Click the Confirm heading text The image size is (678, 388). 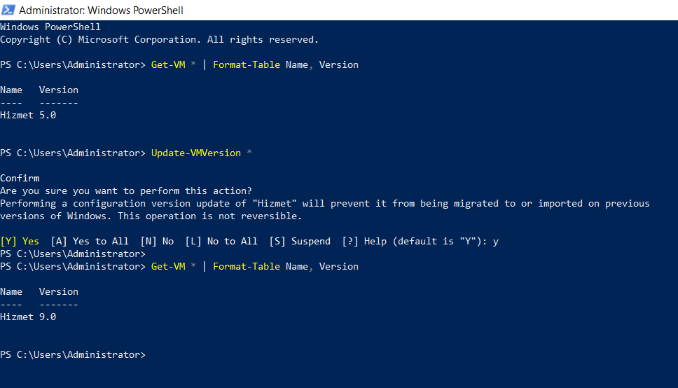(20, 178)
